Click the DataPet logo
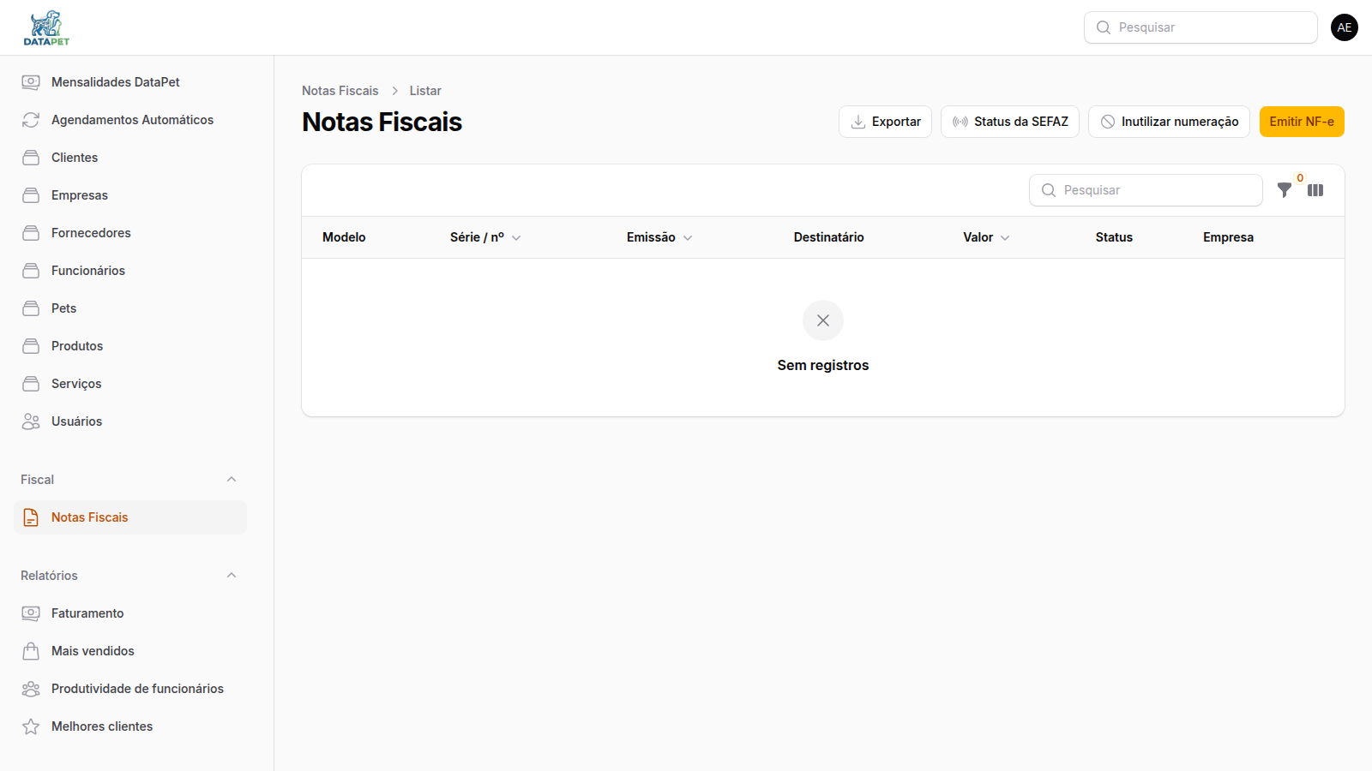The width and height of the screenshot is (1372, 771). pos(46,27)
